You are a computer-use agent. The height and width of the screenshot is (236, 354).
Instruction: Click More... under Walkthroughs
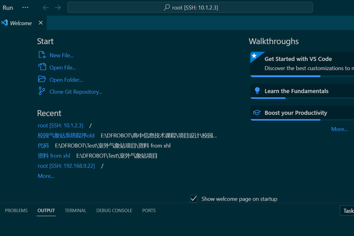click(339, 129)
